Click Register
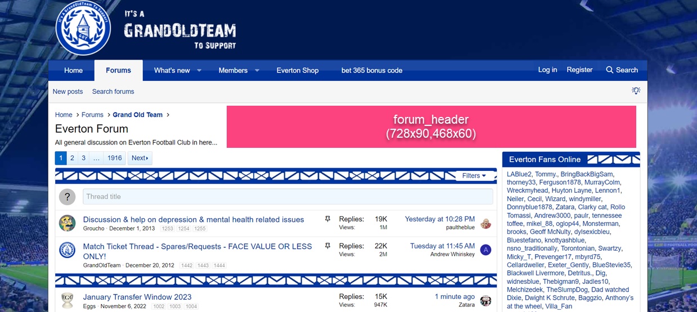Viewport: 697px width, 312px height. (579, 70)
